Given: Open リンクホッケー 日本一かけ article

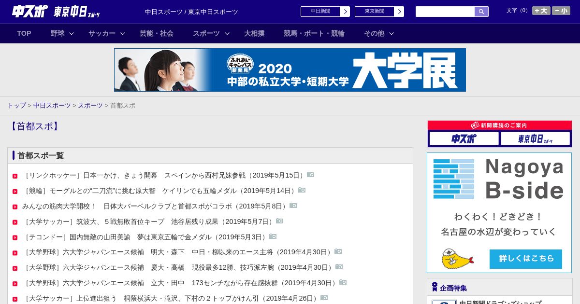Looking at the screenshot, I should click(x=164, y=175).
